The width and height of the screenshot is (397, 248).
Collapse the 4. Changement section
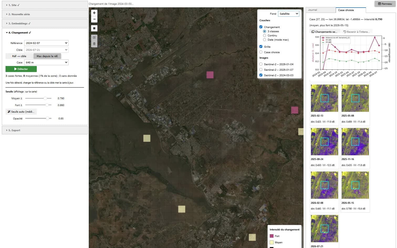tap(45, 32)
